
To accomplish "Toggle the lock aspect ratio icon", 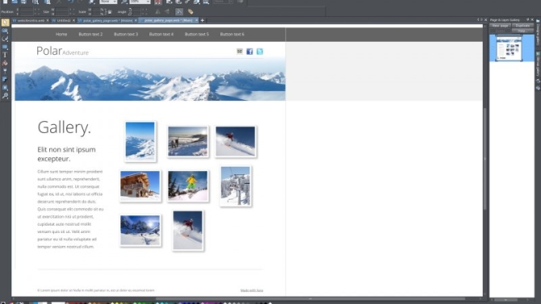I will [110, 12].
